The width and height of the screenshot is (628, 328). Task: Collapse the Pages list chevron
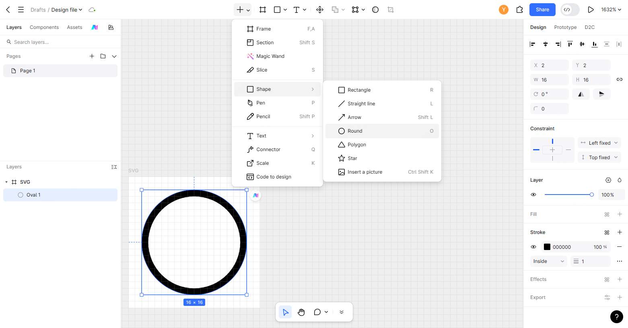(114, 56)
